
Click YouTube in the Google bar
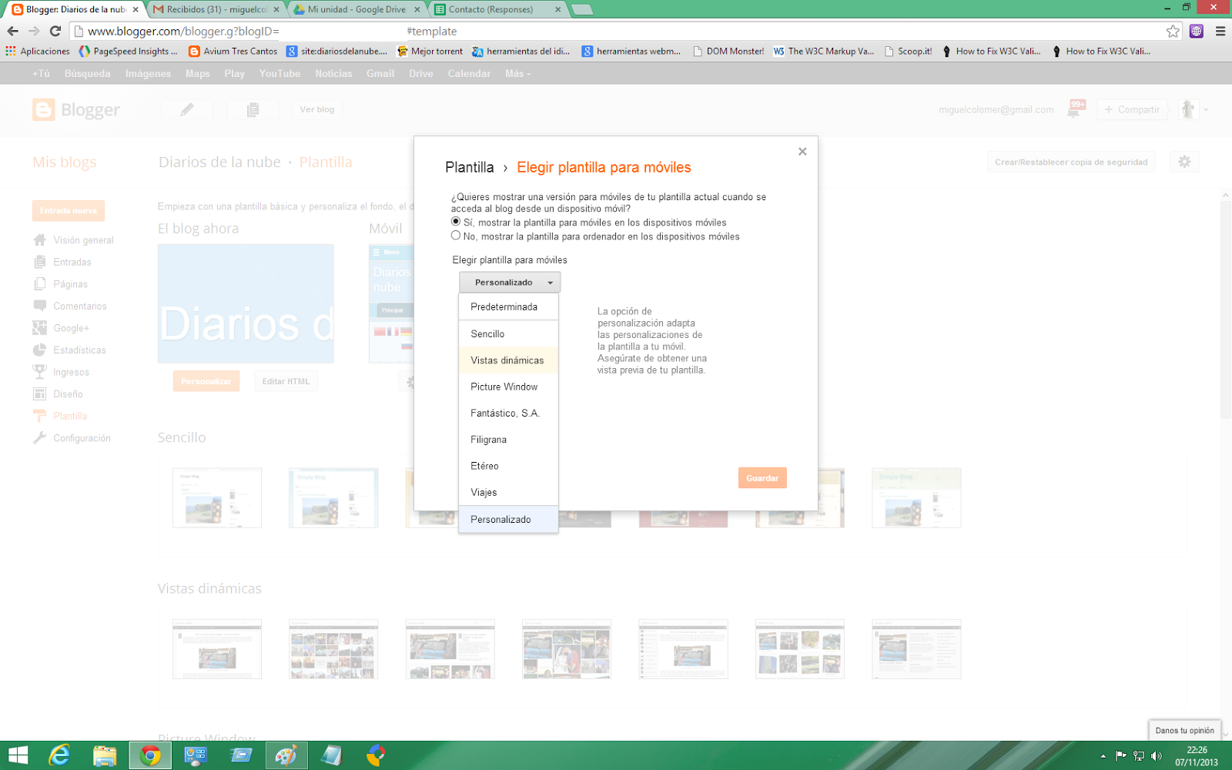pos(280,74)
